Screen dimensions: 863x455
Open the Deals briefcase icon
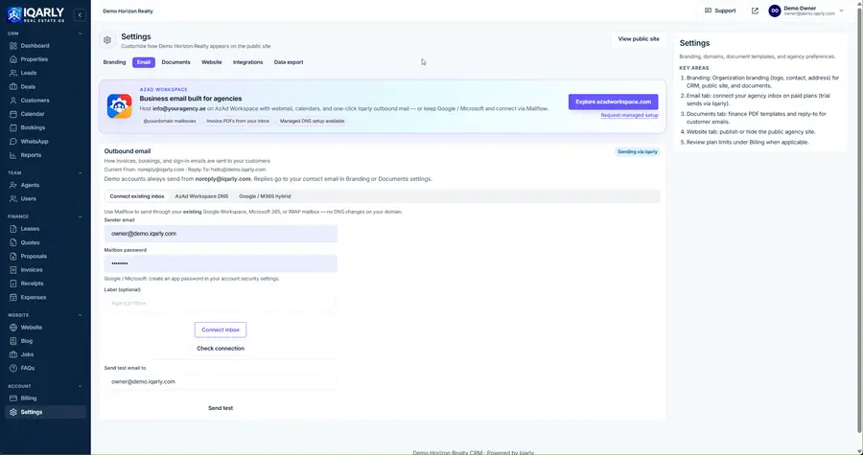[x=13, y=87]
